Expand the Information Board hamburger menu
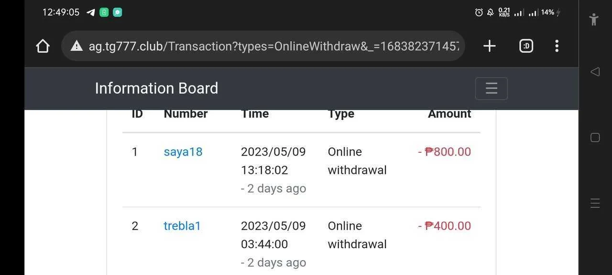The width and height of the screenshot is (612, 275). point(492,88)
